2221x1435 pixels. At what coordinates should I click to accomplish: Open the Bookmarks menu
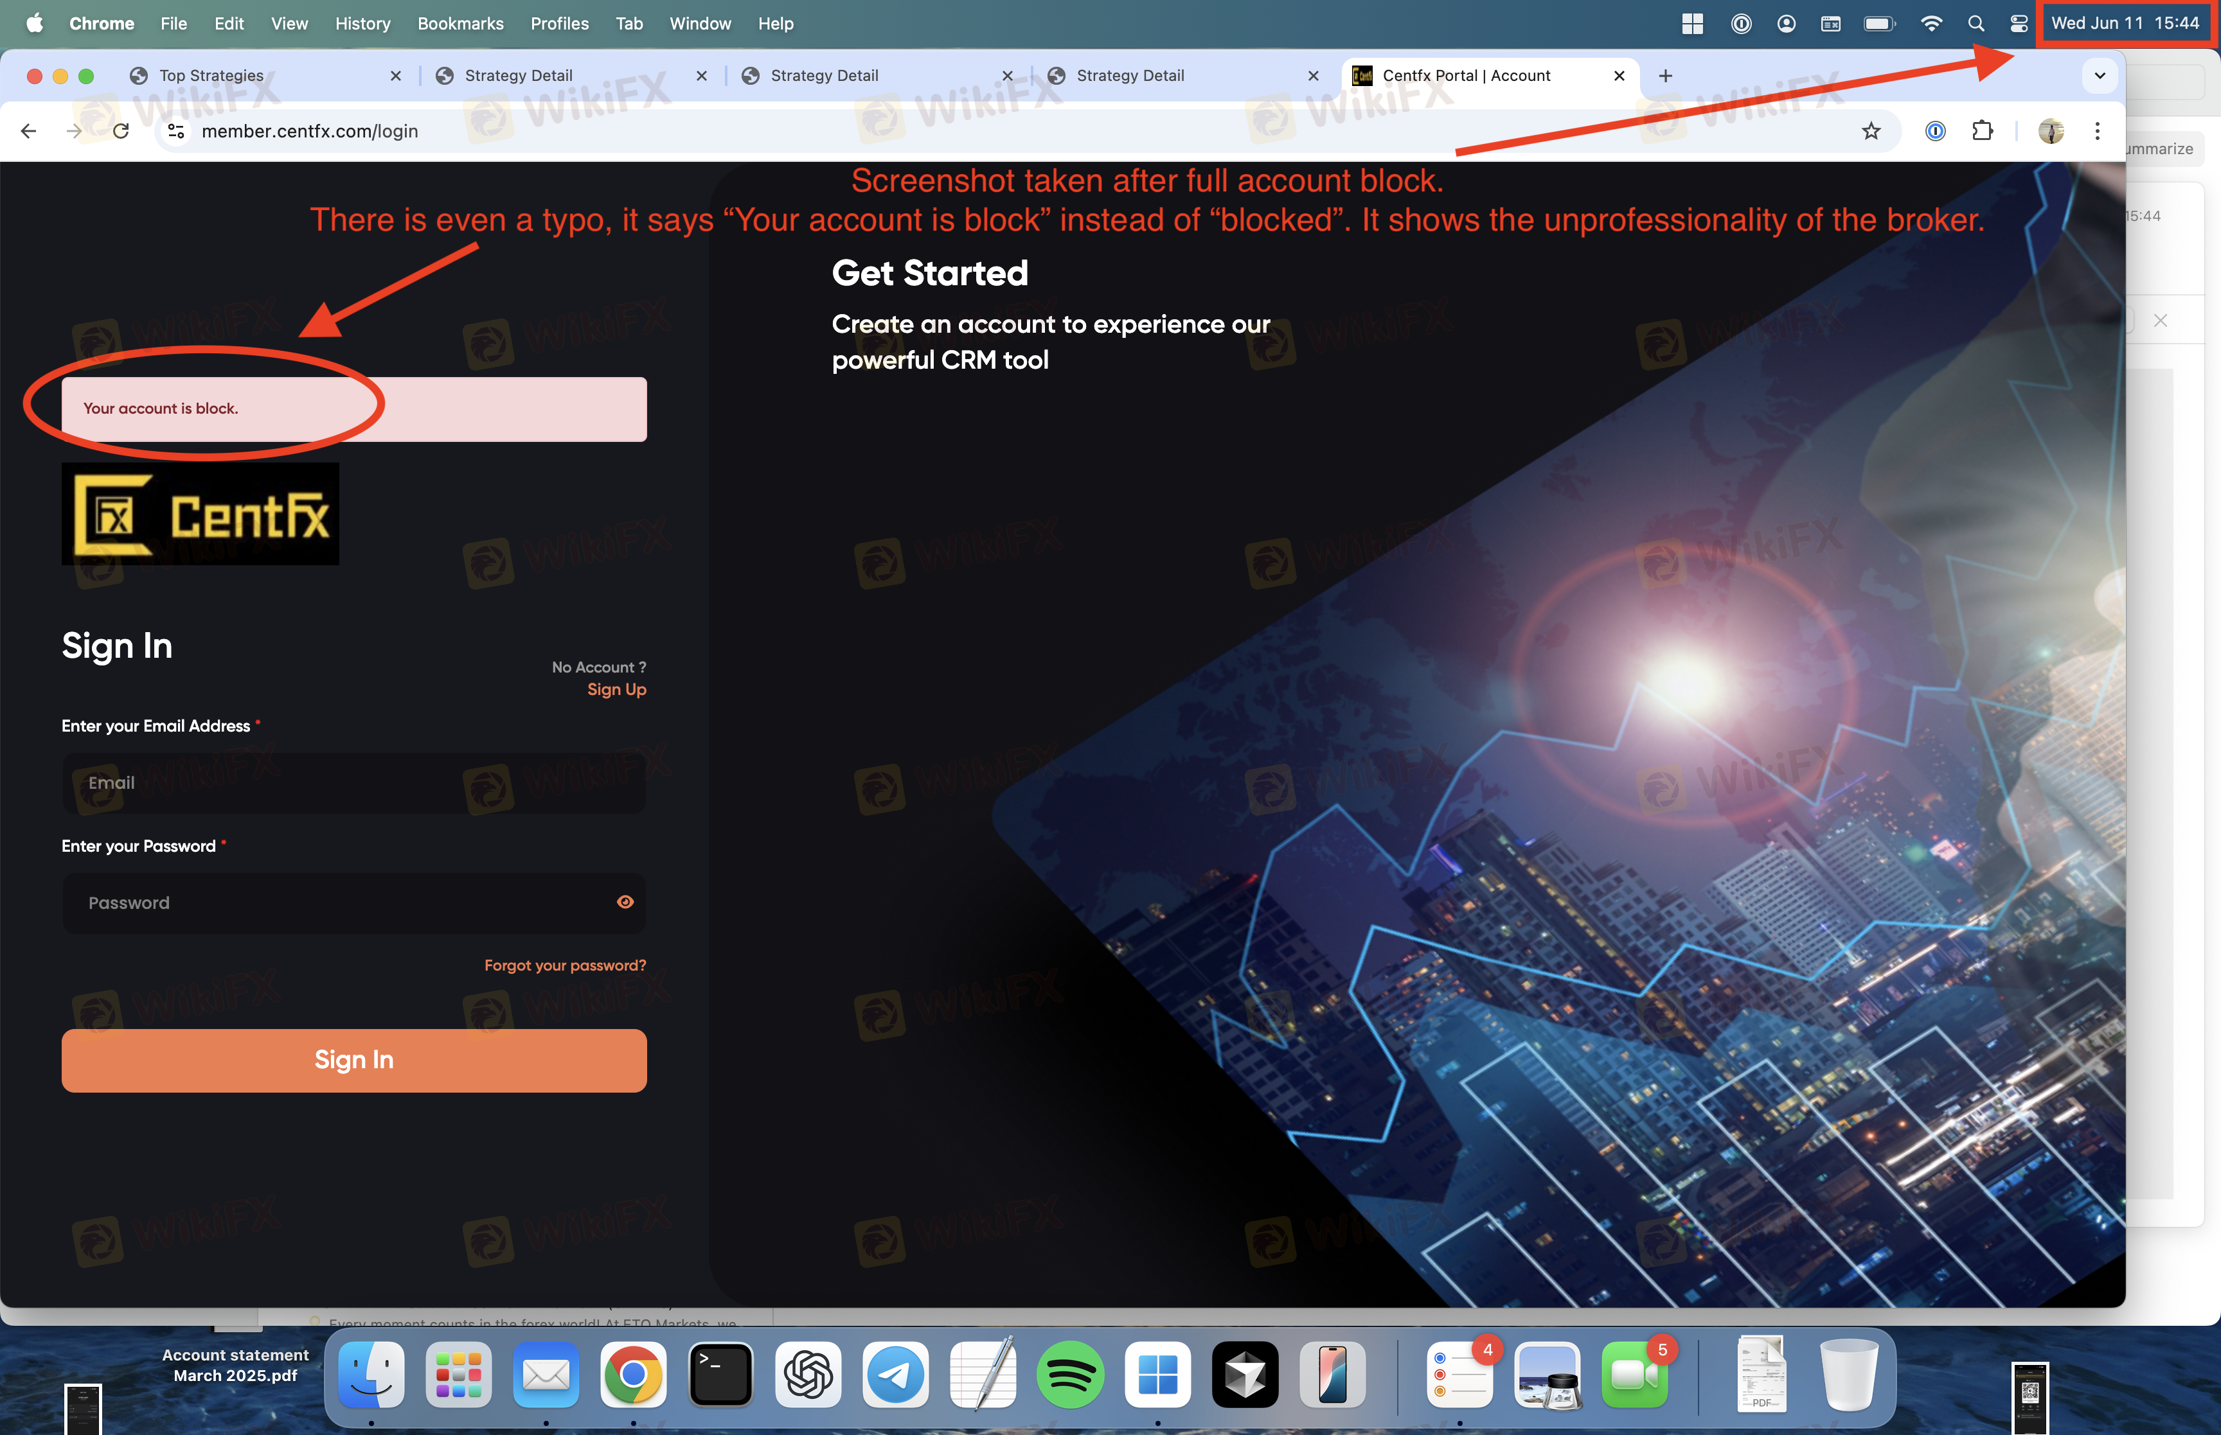(x=460, y=23)
